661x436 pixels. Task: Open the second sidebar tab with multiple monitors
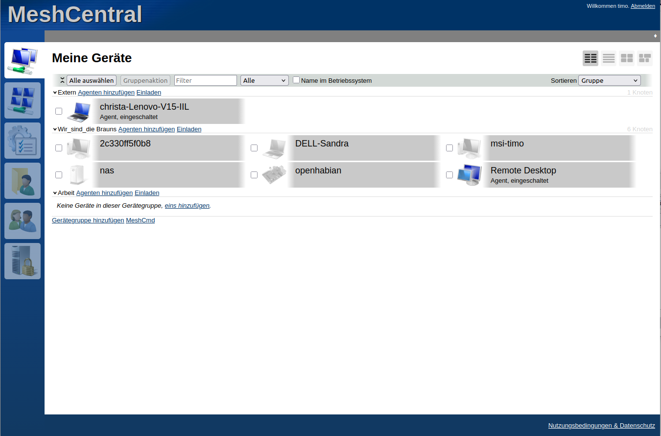point(23,100)
